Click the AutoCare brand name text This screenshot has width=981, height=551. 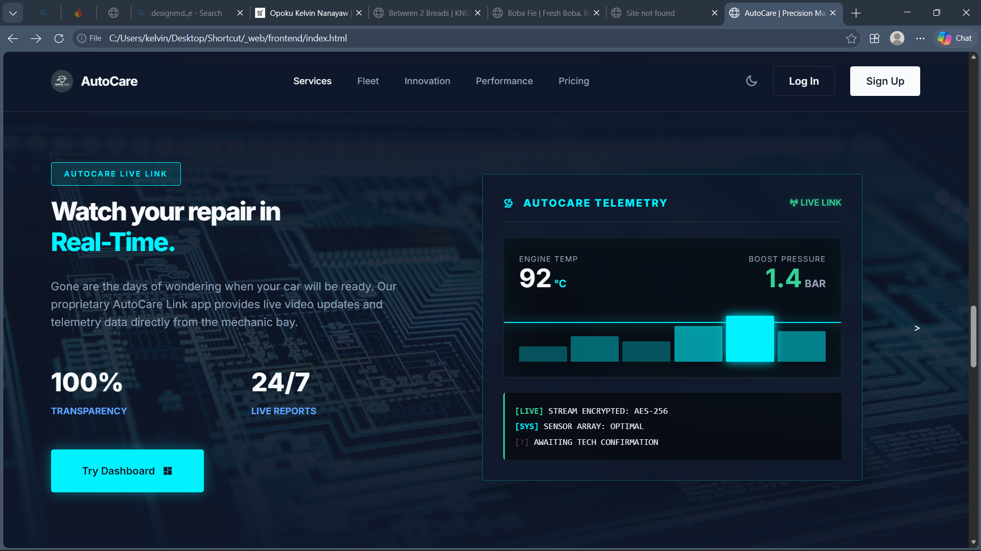109,81
